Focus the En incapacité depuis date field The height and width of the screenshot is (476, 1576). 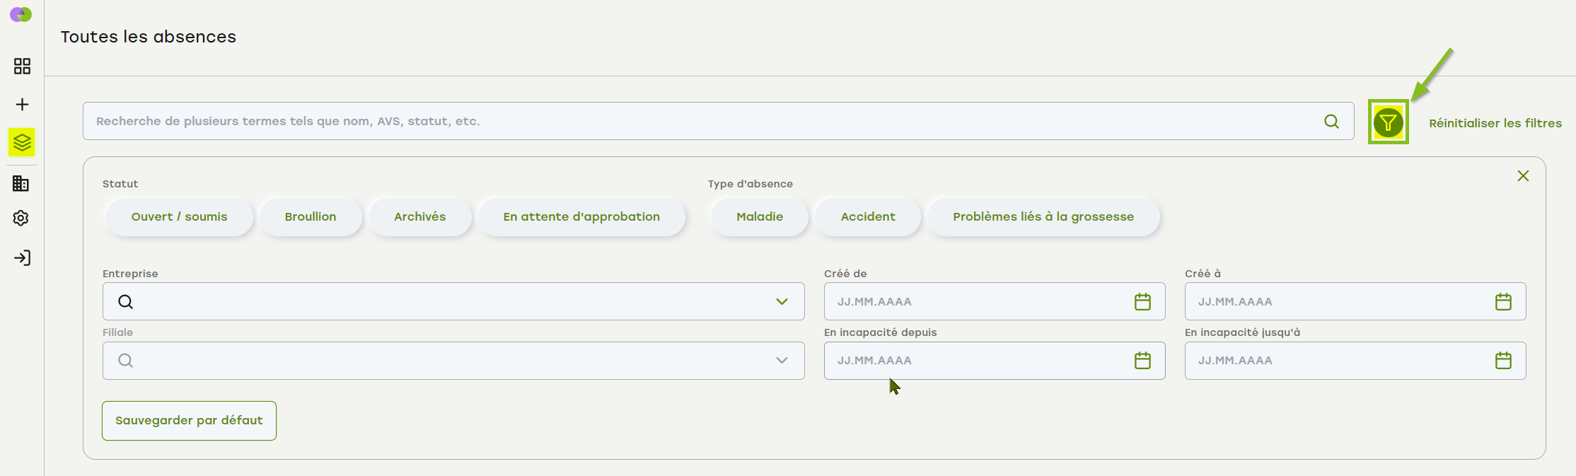(x=976, y=361)
